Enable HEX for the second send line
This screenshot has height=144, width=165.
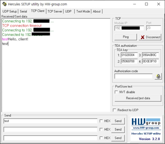101,129
